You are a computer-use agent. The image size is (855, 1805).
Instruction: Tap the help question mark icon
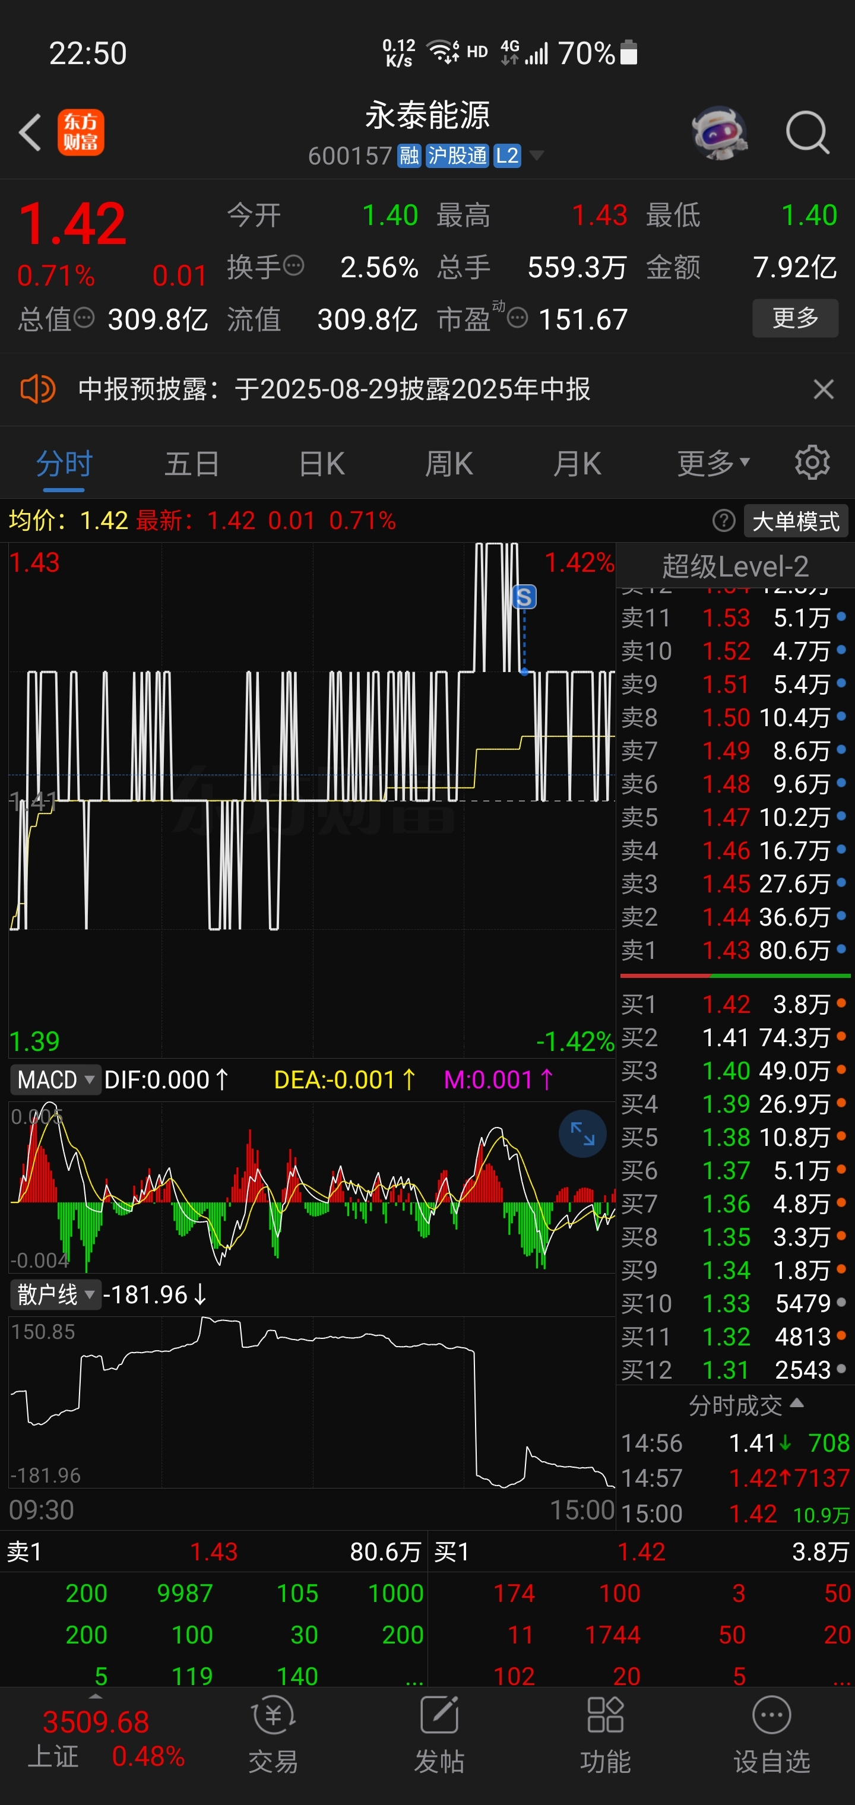[x=723, y=521]
